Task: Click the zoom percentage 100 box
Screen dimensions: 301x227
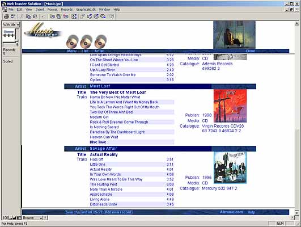Action: (6, 218)
